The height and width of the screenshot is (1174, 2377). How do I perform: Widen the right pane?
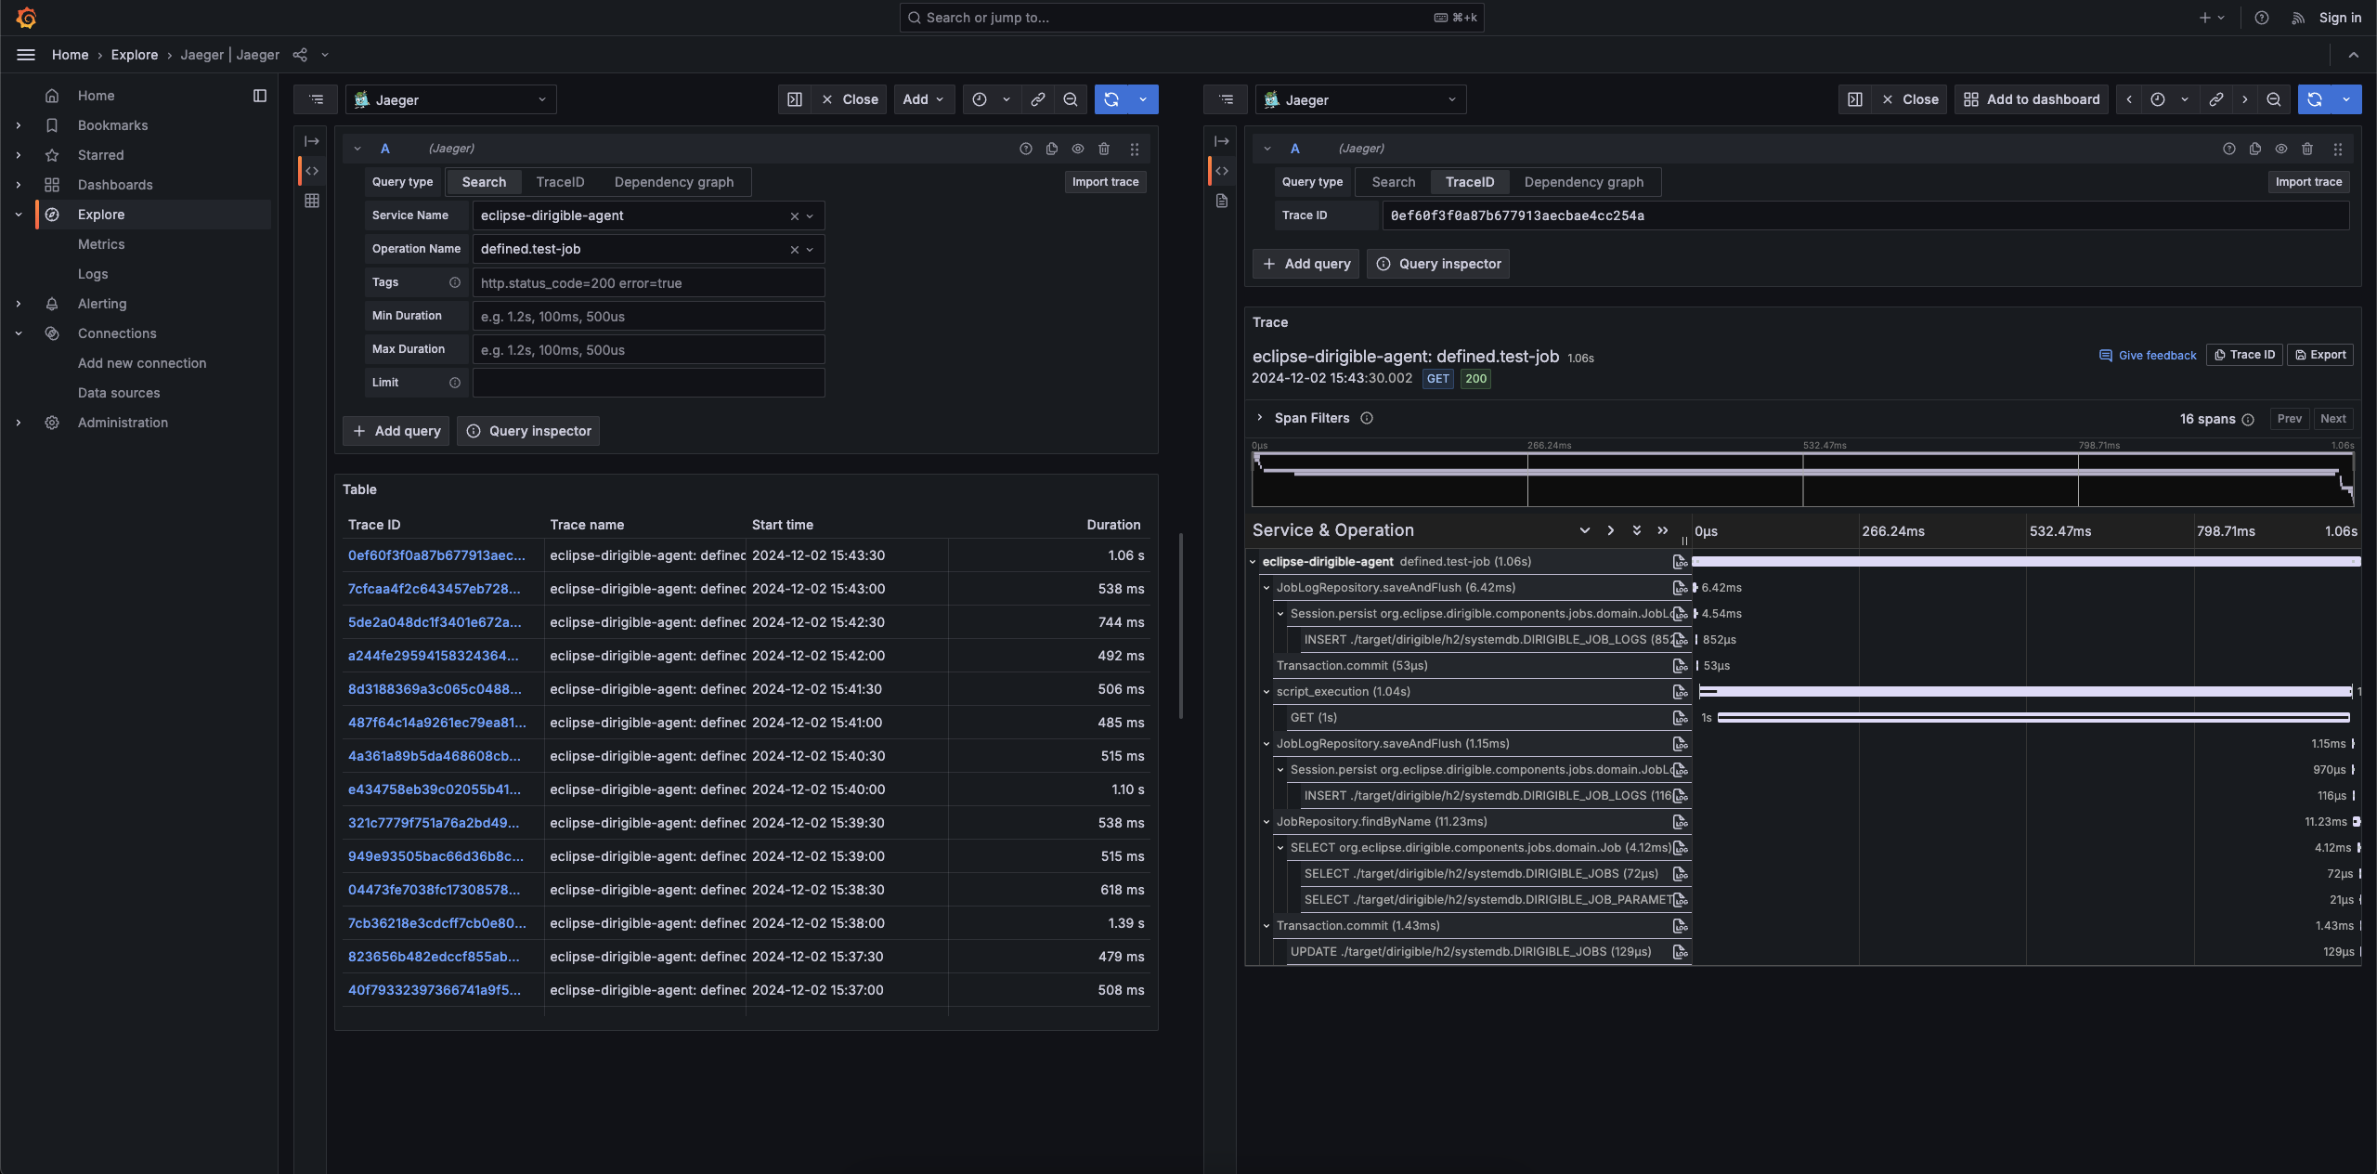(1855, 99)
